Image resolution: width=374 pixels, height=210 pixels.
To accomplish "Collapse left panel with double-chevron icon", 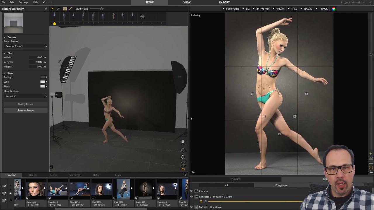I will tap(51, 167).
